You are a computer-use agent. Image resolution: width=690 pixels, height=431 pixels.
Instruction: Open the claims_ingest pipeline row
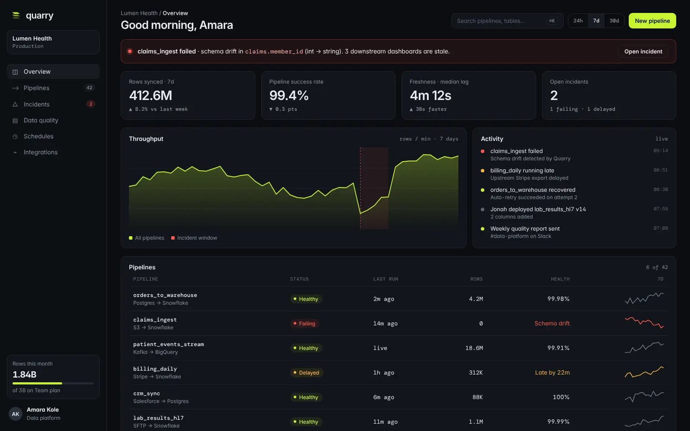coord(398,323)
